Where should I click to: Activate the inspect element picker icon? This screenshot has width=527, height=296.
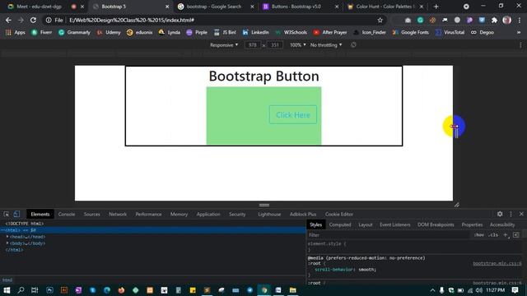6,214
